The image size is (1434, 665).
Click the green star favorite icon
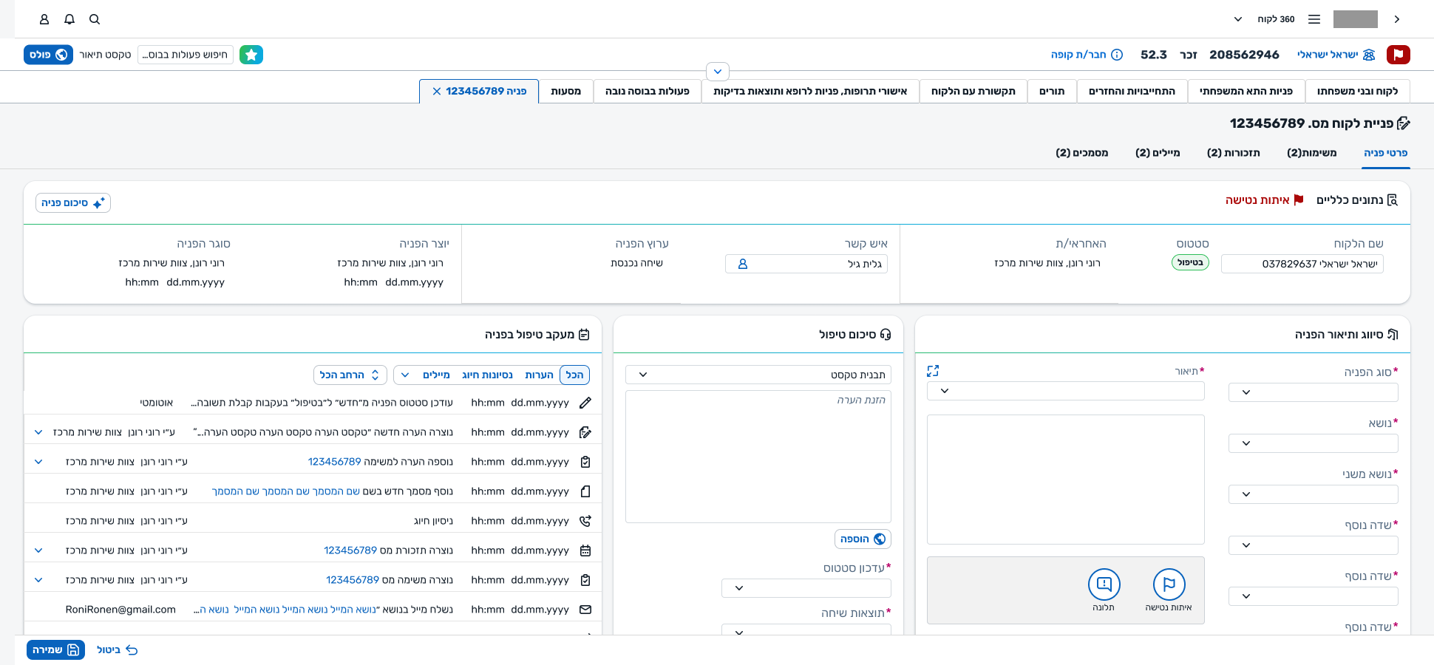(251, 55)
